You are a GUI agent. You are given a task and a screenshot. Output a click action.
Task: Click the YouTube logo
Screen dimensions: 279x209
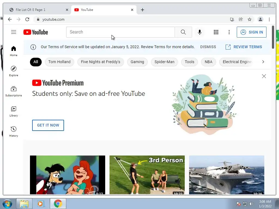click(36, 32)
